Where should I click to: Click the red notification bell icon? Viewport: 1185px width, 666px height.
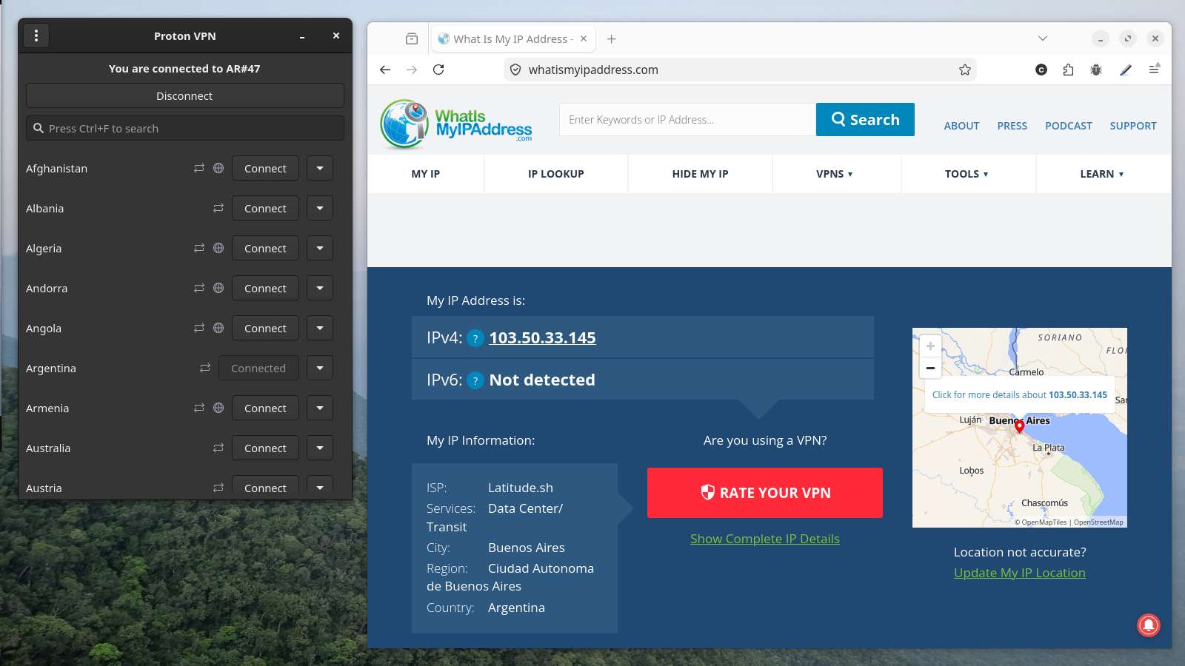1148,625
